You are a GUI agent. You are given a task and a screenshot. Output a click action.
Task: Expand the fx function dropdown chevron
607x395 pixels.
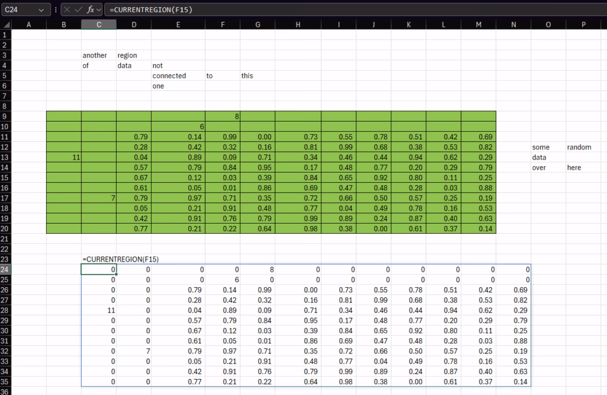point(99,9)
